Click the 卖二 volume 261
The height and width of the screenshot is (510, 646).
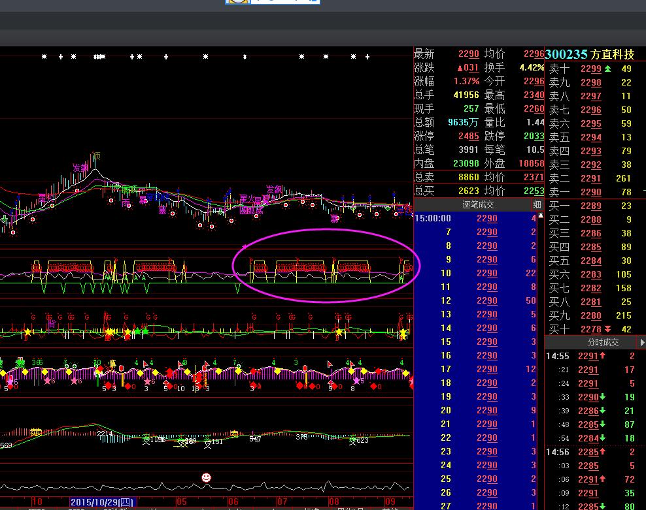tap(623, 178)
